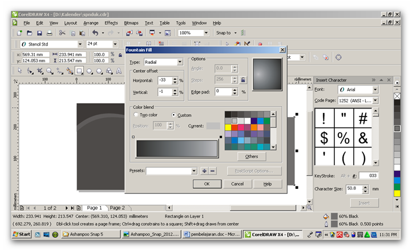Select the Pick tool
The height and width of the screenshot is (251, 412).
pyautogui.click(x=20, y=71)
